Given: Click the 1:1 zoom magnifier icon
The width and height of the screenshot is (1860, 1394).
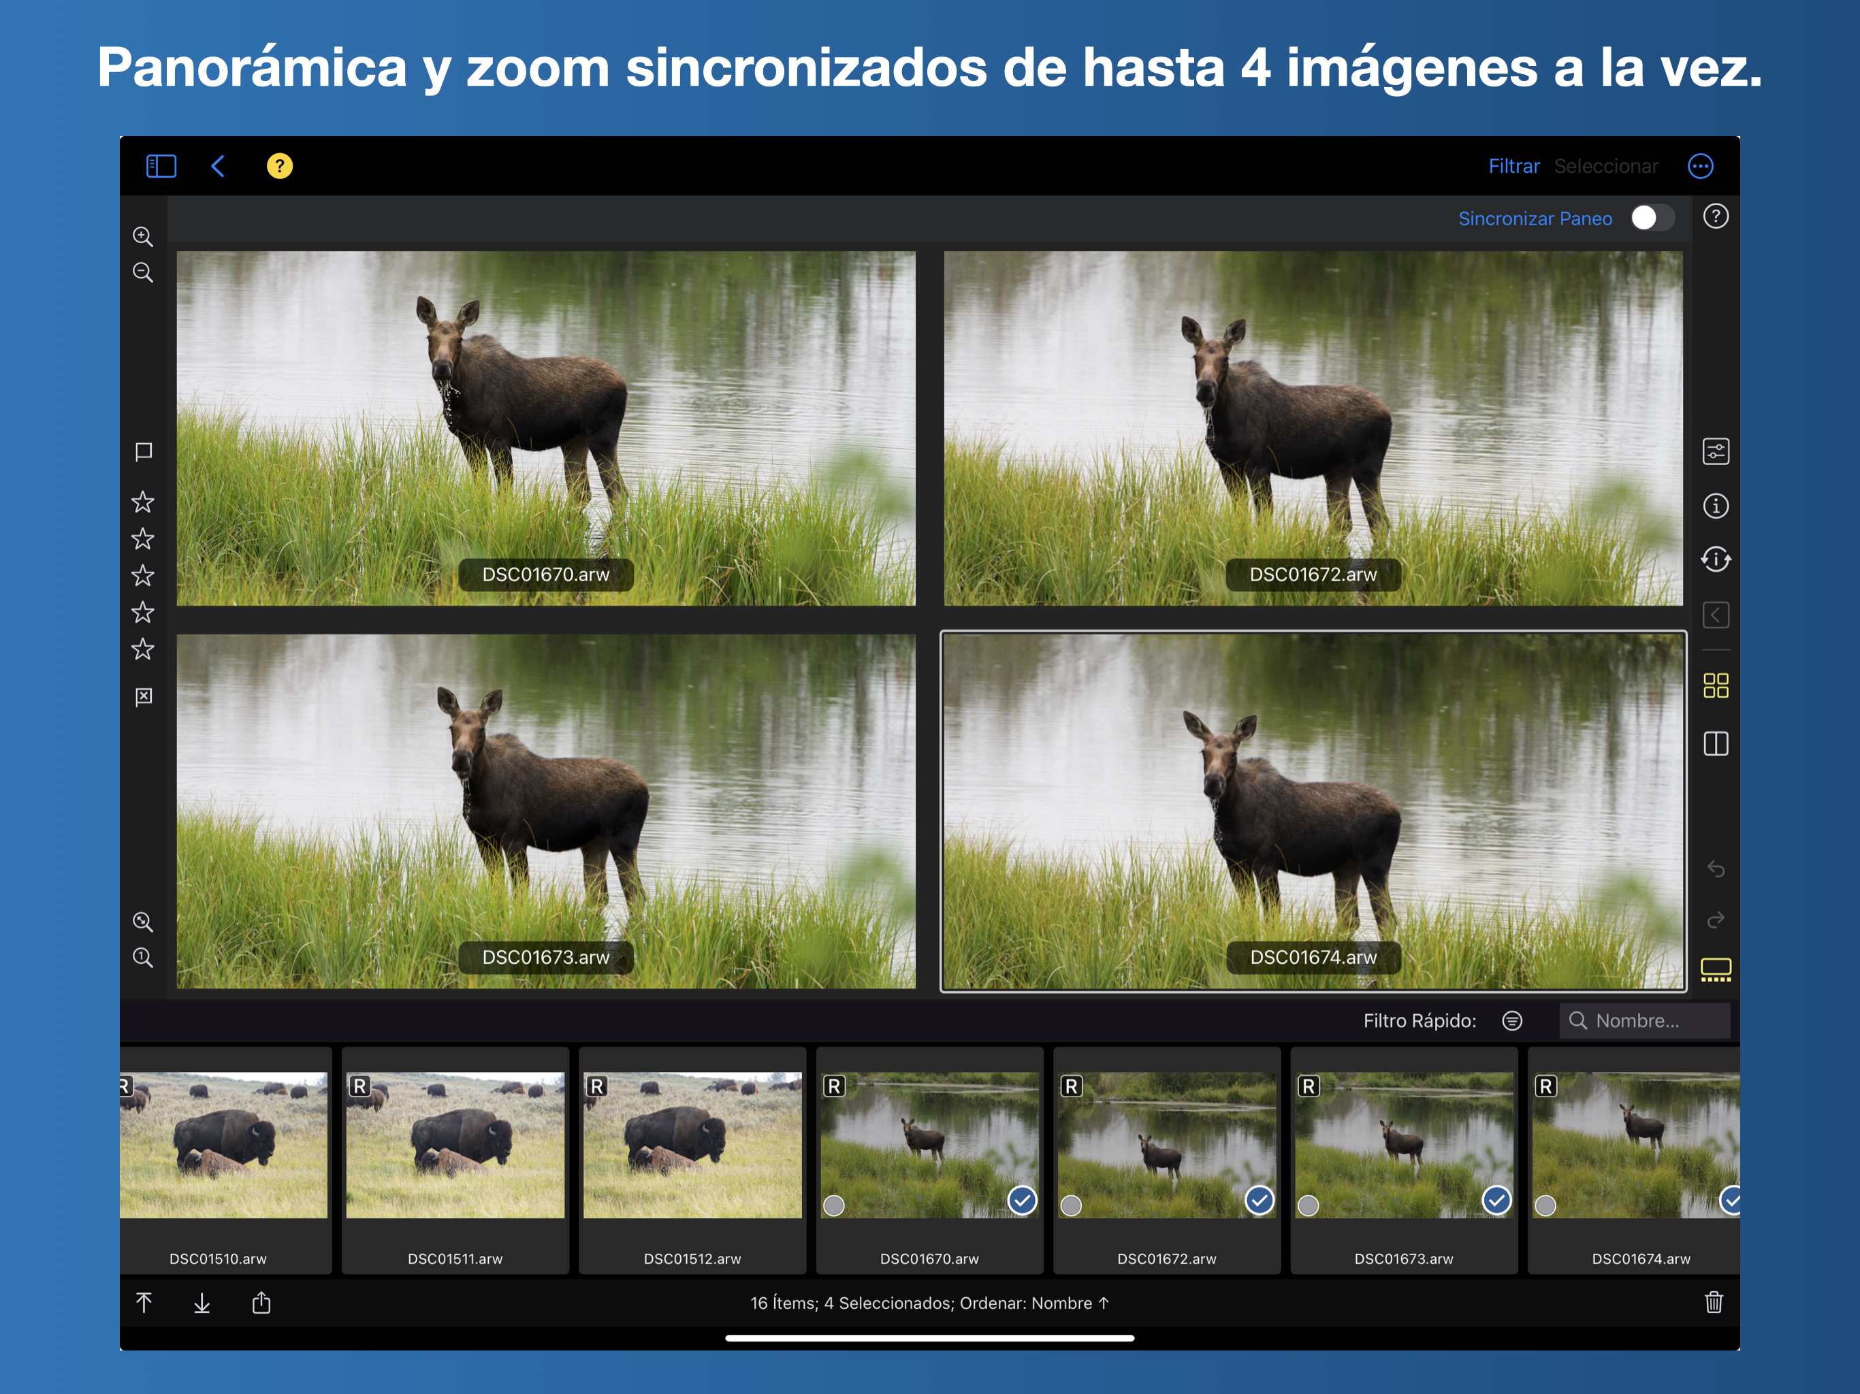Looking at the screenshot, I should coord(143,958).
